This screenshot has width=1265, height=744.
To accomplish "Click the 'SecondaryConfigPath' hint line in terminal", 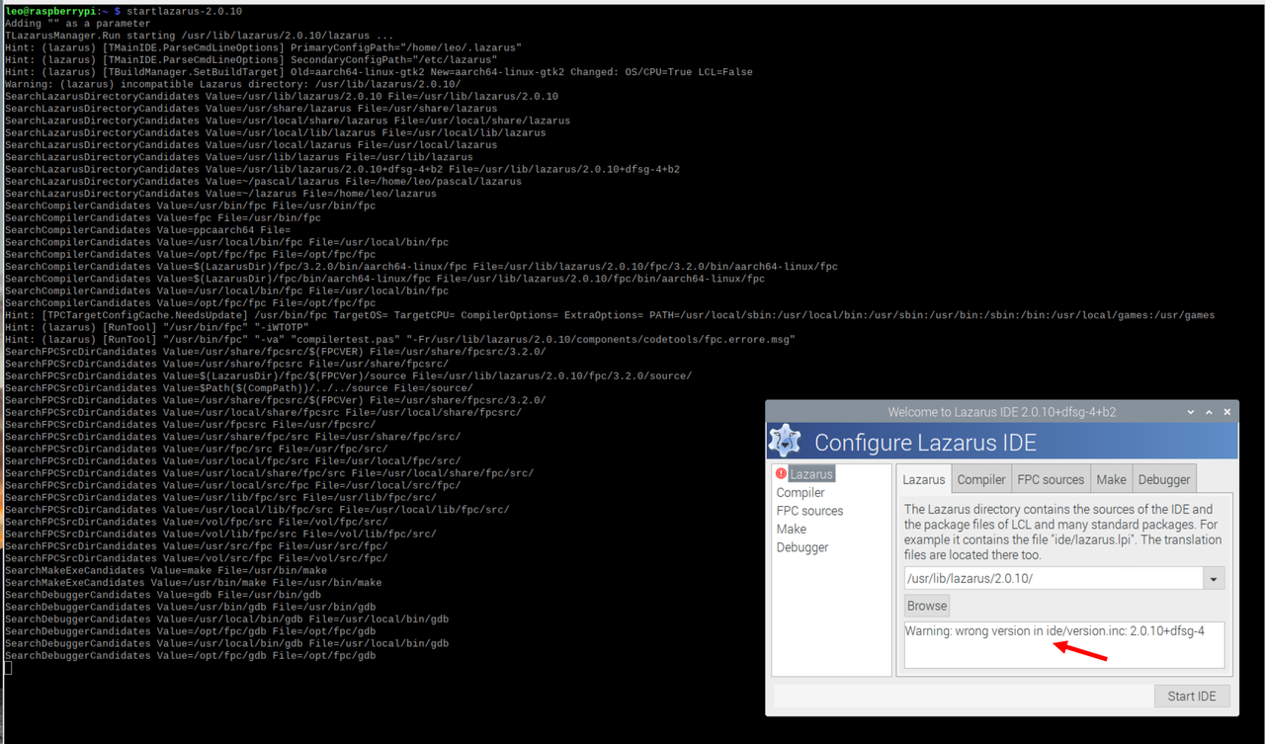I will pos(251,59).
